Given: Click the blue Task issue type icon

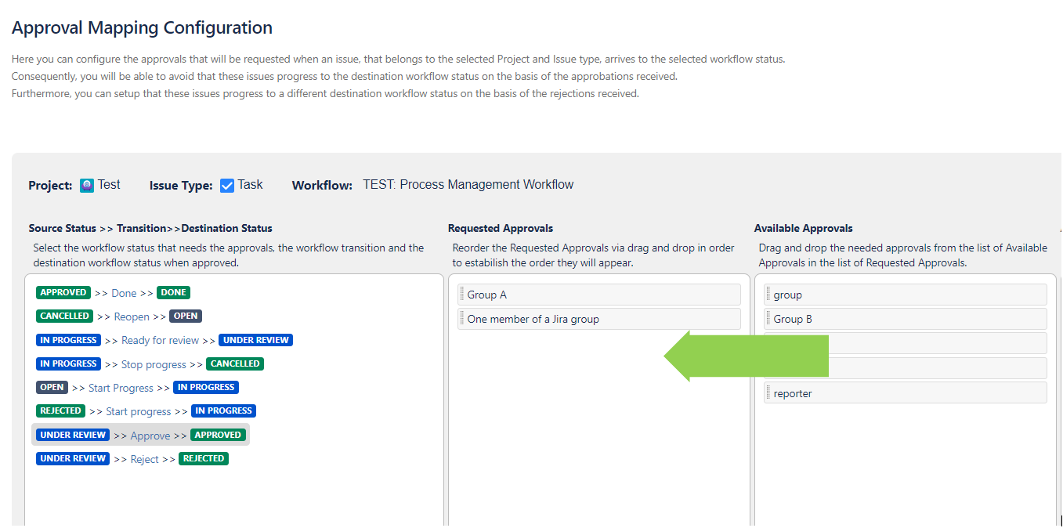Looking at the screenshot, I should [227, 186].
